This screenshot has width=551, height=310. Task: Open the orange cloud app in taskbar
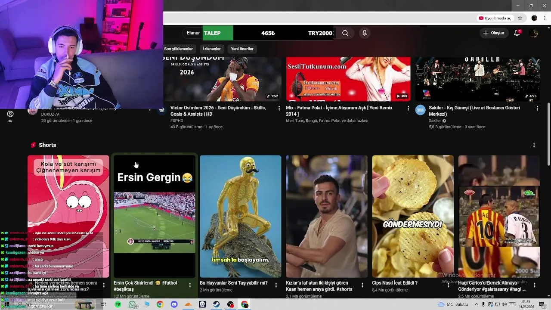coord(188,304)
